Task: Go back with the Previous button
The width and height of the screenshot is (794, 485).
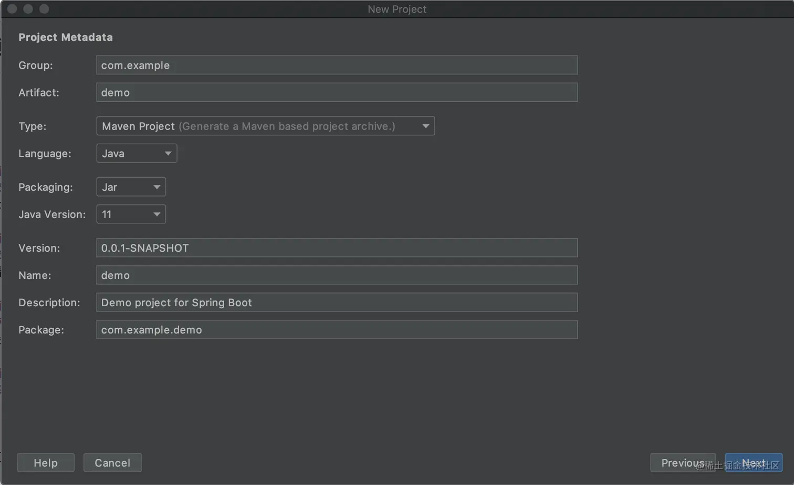Action: [682, 463]
